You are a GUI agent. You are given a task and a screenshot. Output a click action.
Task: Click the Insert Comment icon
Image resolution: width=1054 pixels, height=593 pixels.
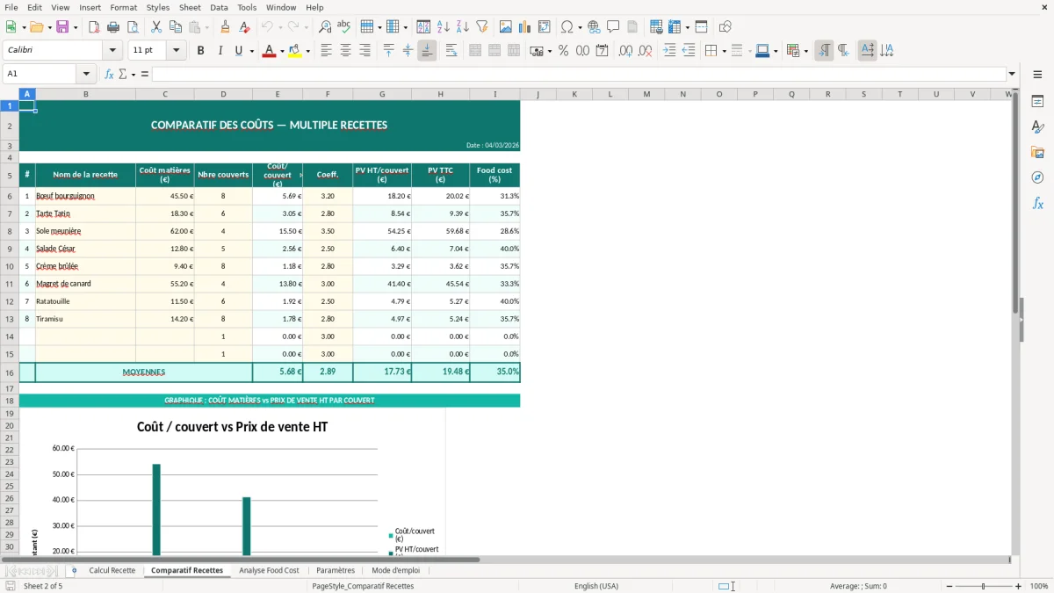pos(613,27)
